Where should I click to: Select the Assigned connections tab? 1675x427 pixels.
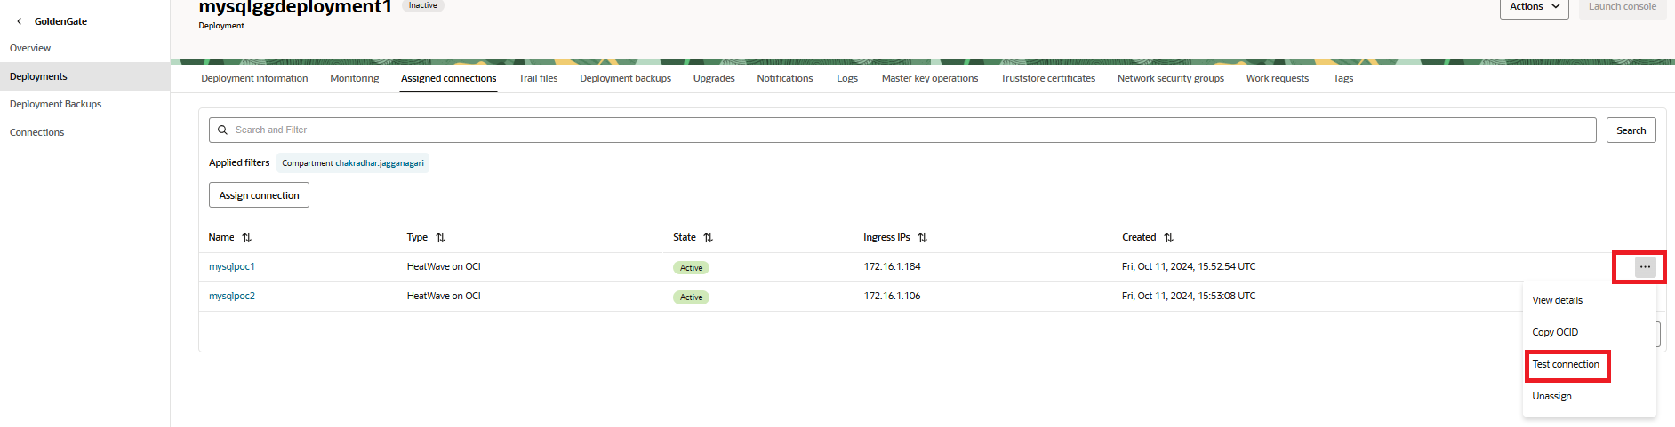tap(448, 78)
